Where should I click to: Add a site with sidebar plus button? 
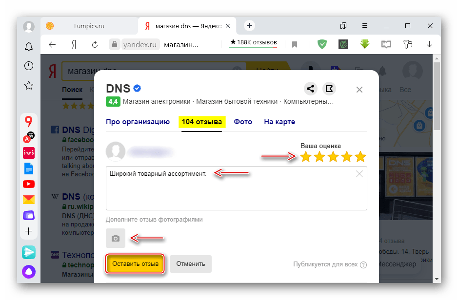(x=29, y=231)
